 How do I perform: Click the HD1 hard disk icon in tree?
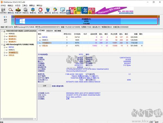click(4, 44)
